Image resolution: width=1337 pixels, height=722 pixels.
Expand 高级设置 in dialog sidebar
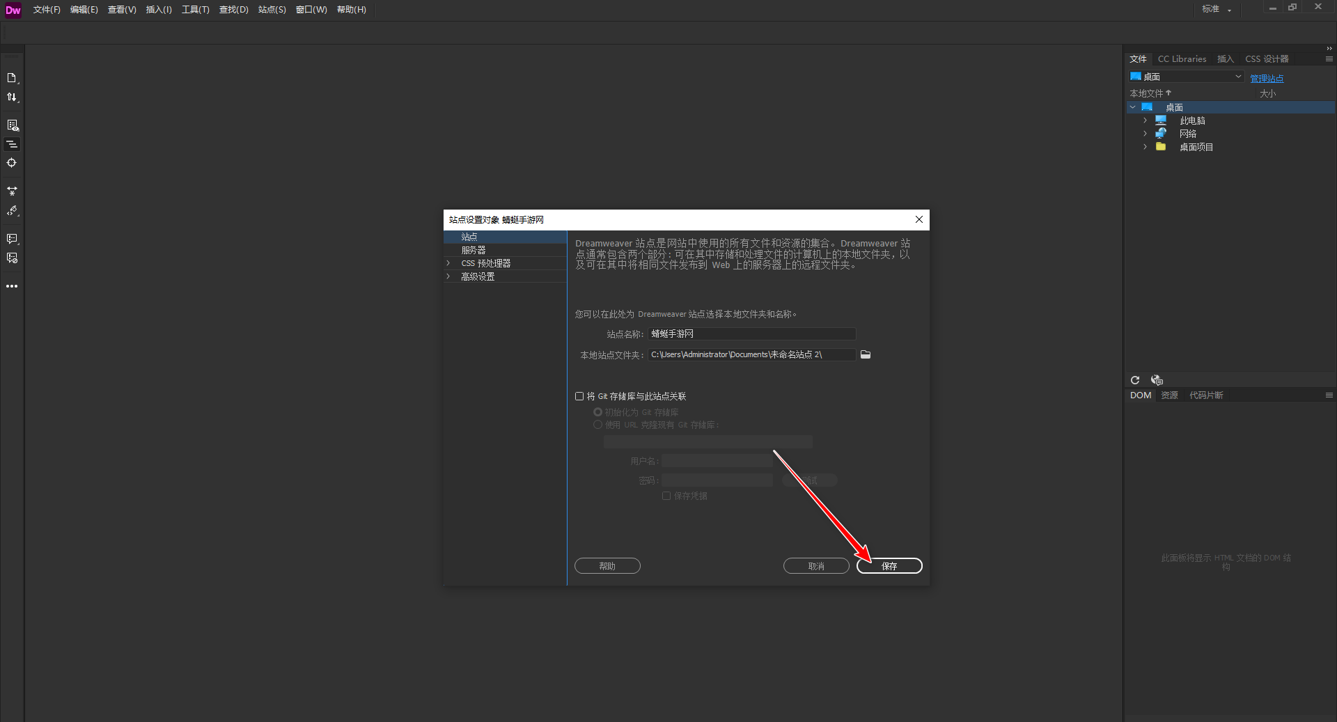click(448, 276)
